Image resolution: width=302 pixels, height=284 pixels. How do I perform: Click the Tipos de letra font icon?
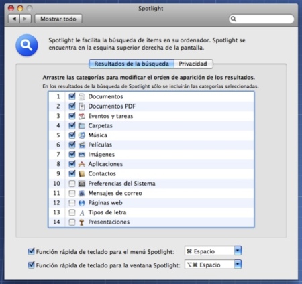[82, 212]
